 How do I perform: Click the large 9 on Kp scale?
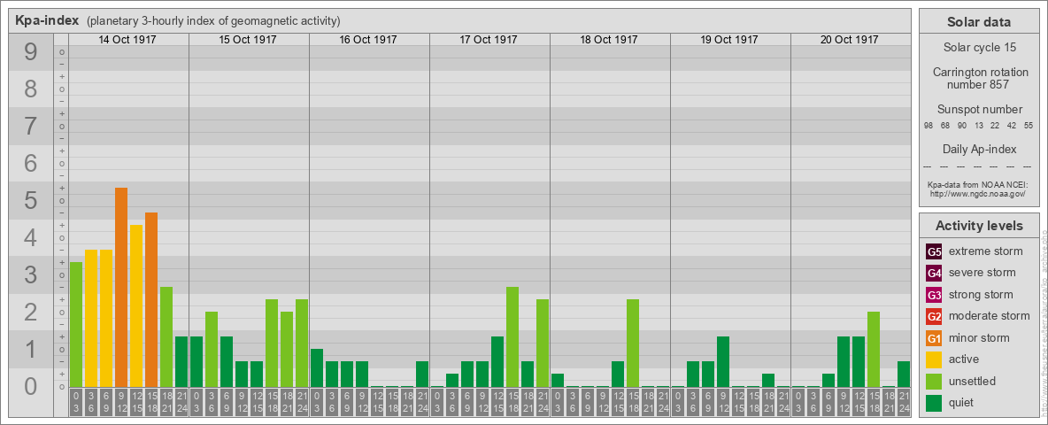point(30,52)
